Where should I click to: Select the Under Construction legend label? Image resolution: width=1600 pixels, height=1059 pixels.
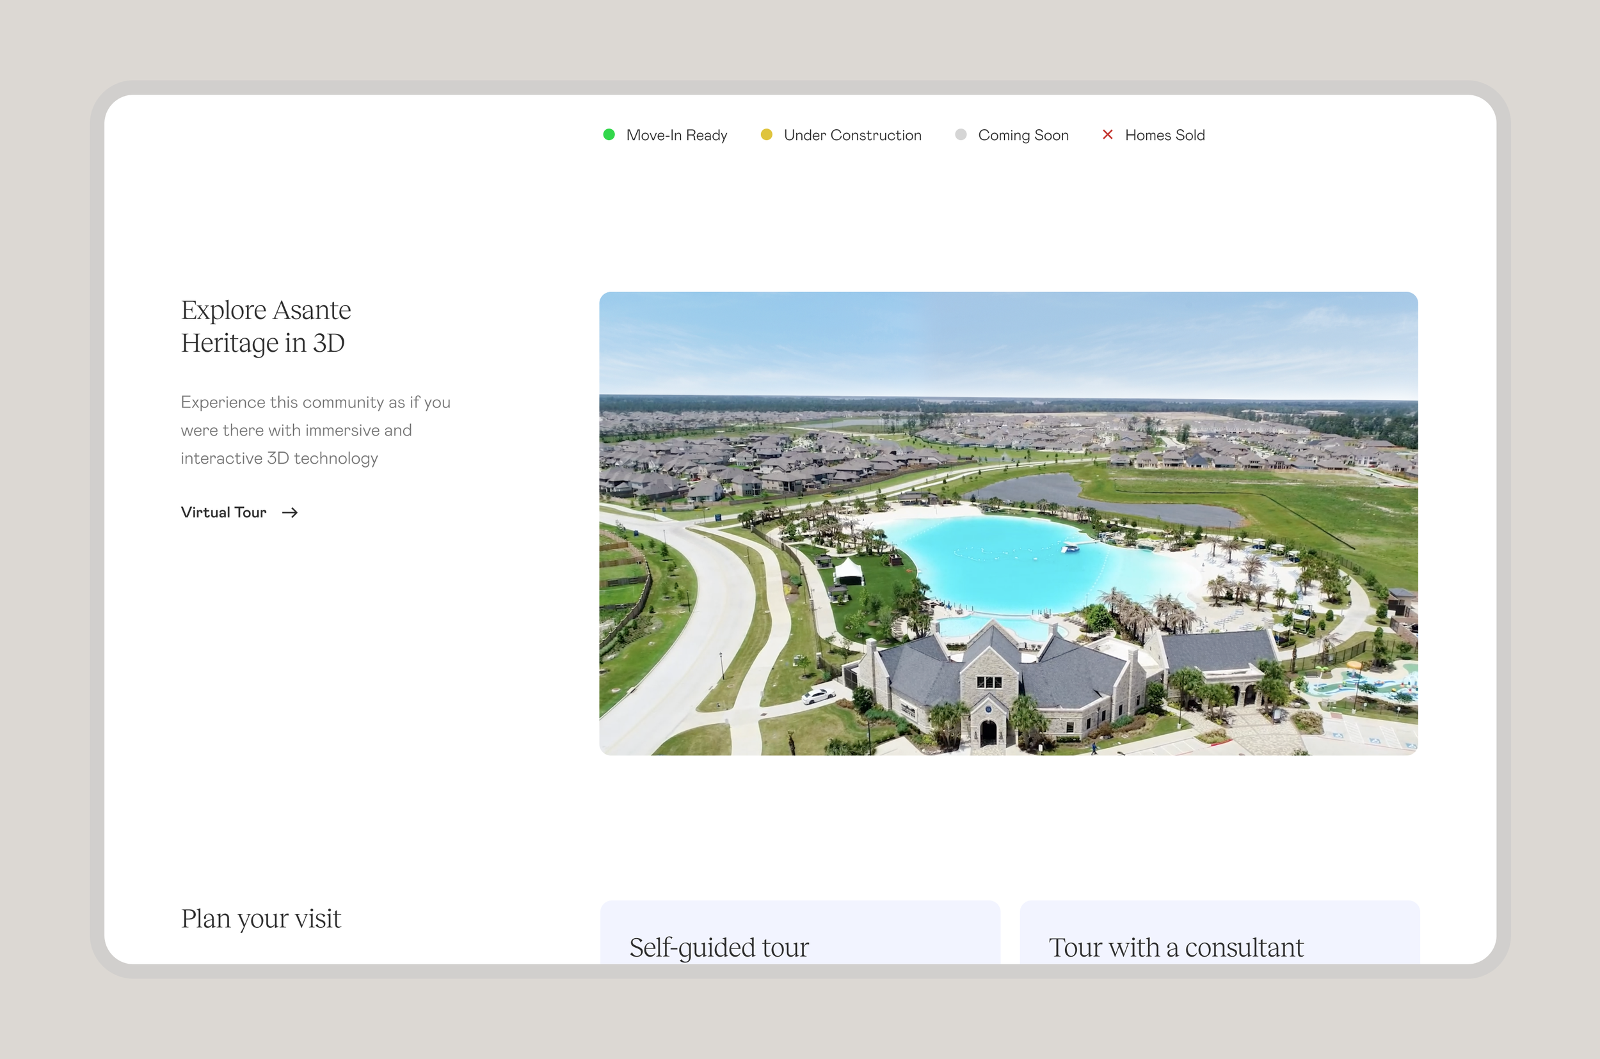(852, 135)
